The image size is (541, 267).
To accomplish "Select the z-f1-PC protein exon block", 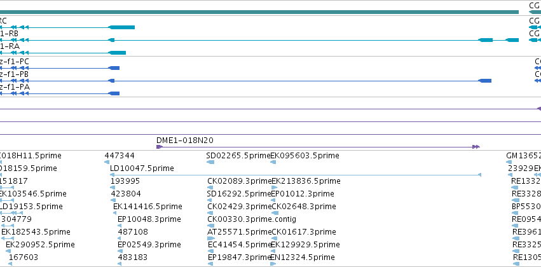I will (114, 68).
